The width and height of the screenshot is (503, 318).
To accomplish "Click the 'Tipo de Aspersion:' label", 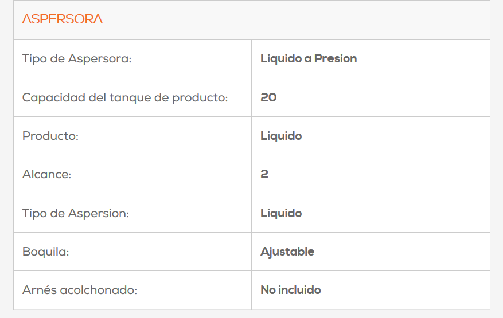I will 76,213.
